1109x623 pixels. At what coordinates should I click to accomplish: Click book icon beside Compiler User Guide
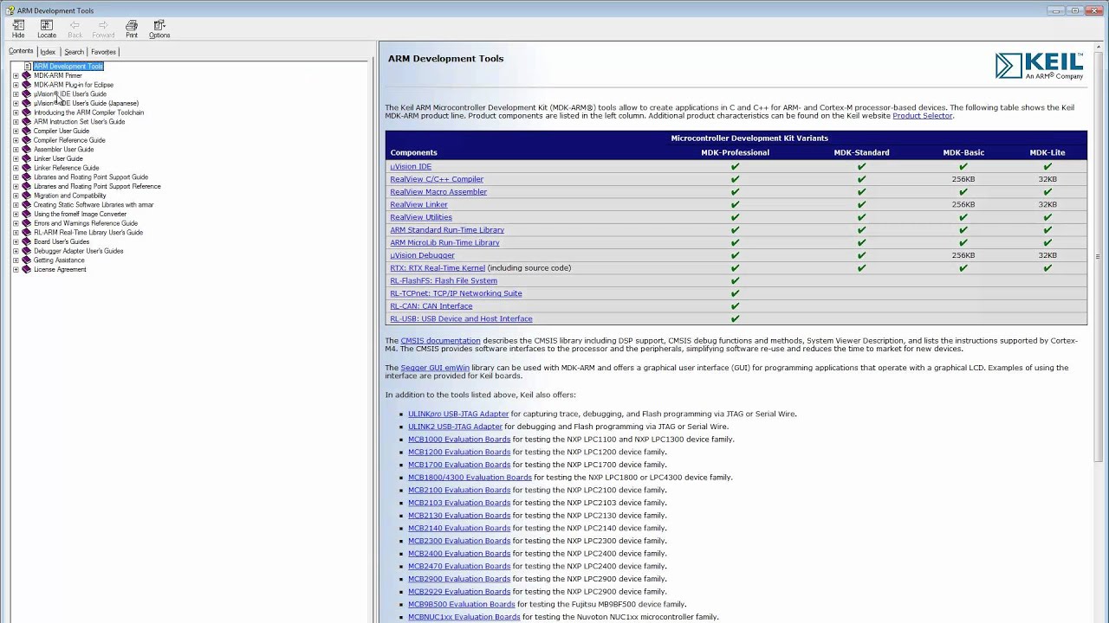tap(26, 131)
